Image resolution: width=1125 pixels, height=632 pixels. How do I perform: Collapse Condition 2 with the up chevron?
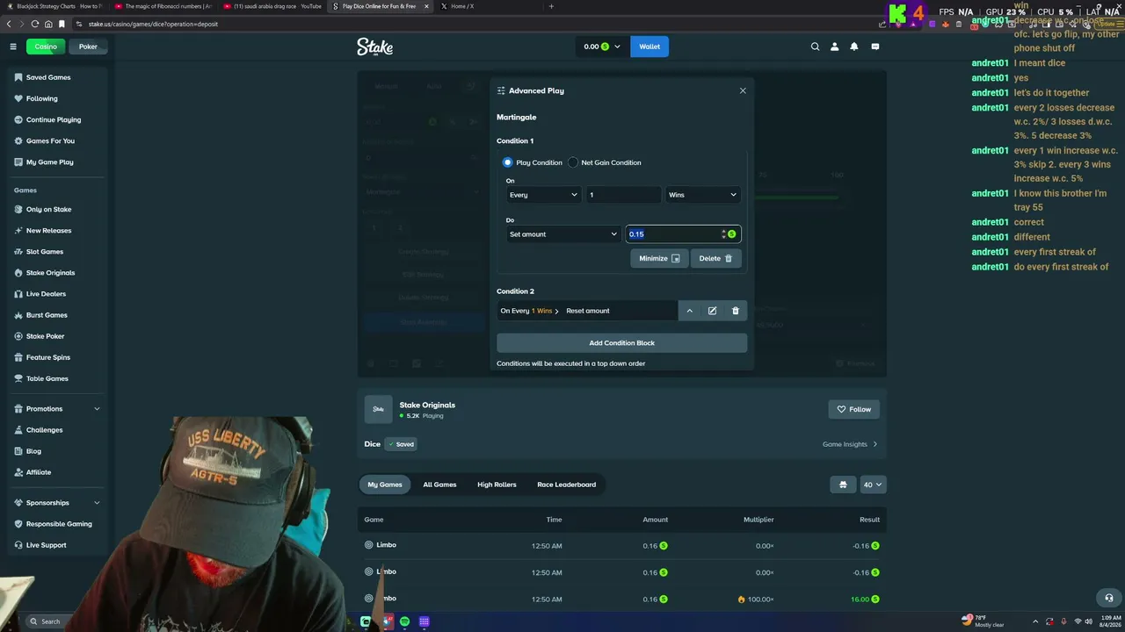[689, 311]
